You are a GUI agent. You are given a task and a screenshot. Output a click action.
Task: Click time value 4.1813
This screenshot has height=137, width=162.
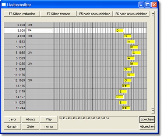click(20, 42)
